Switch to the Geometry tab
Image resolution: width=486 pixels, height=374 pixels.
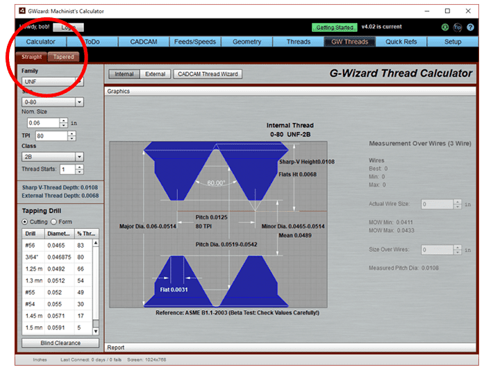point(247,42)
